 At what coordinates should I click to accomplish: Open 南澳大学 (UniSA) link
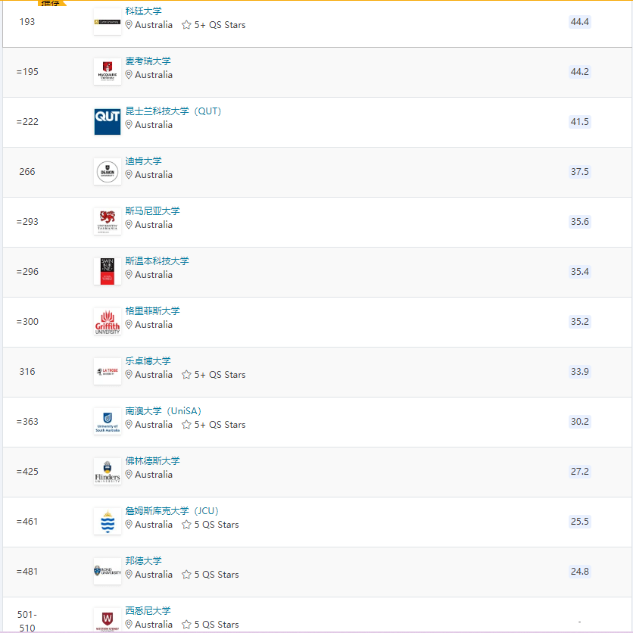click(163, 411)
